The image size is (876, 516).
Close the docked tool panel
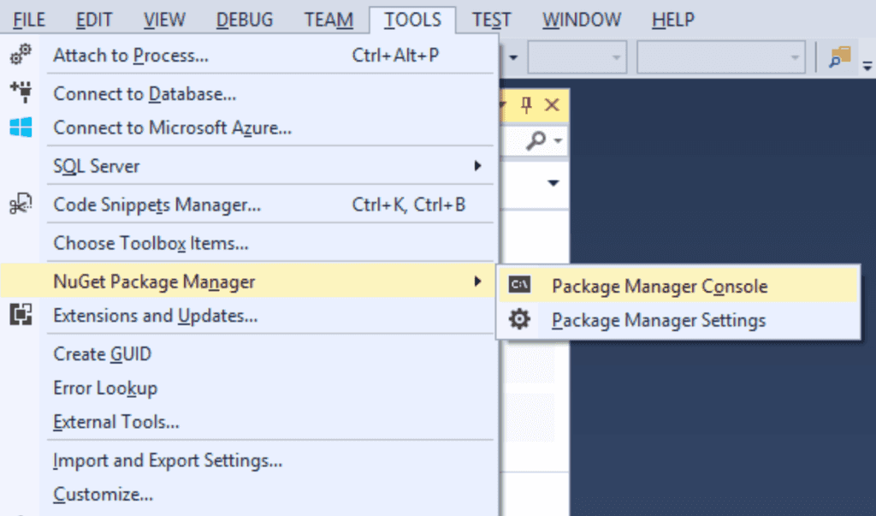(x=552, y=104)
